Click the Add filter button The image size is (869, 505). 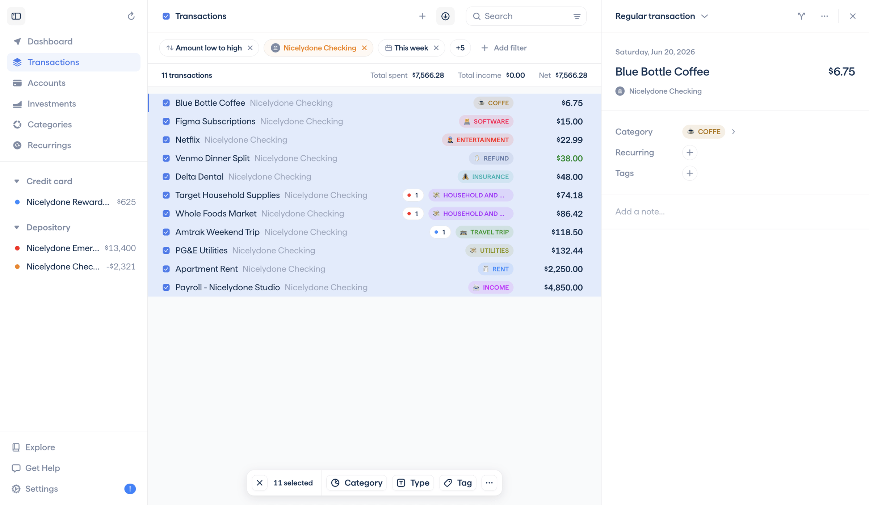pyautogui.click(x=504, y=48)
